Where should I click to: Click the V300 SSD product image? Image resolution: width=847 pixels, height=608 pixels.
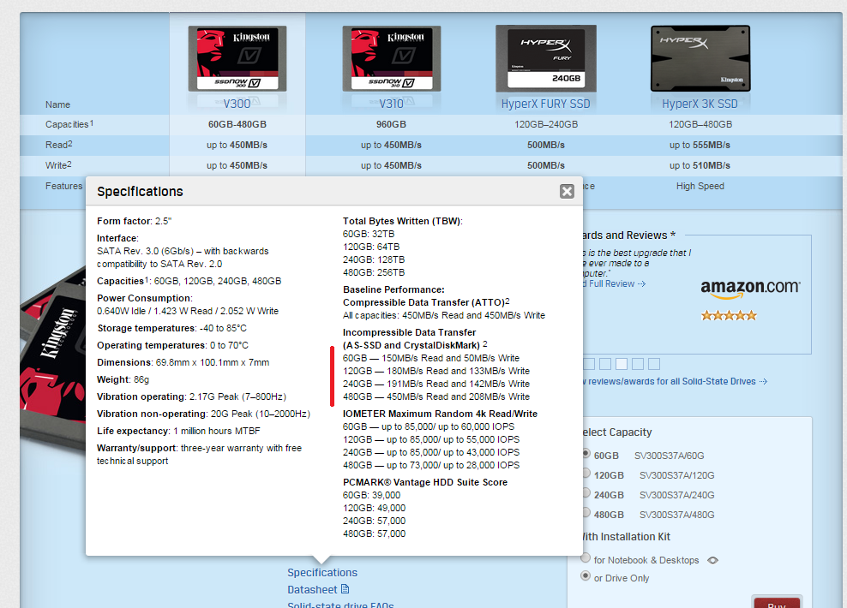(237, 59)
